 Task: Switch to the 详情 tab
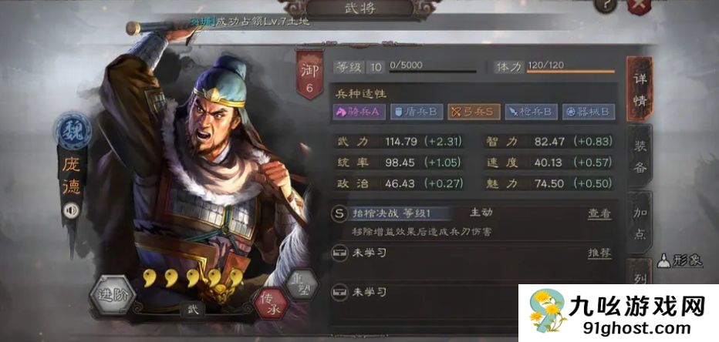click(x=640, y=89)
